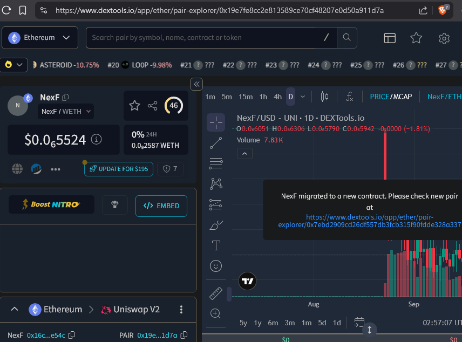The image size is (462, 342).
Task: Open the DEXTools settings gear
Action: coord(444,38)
